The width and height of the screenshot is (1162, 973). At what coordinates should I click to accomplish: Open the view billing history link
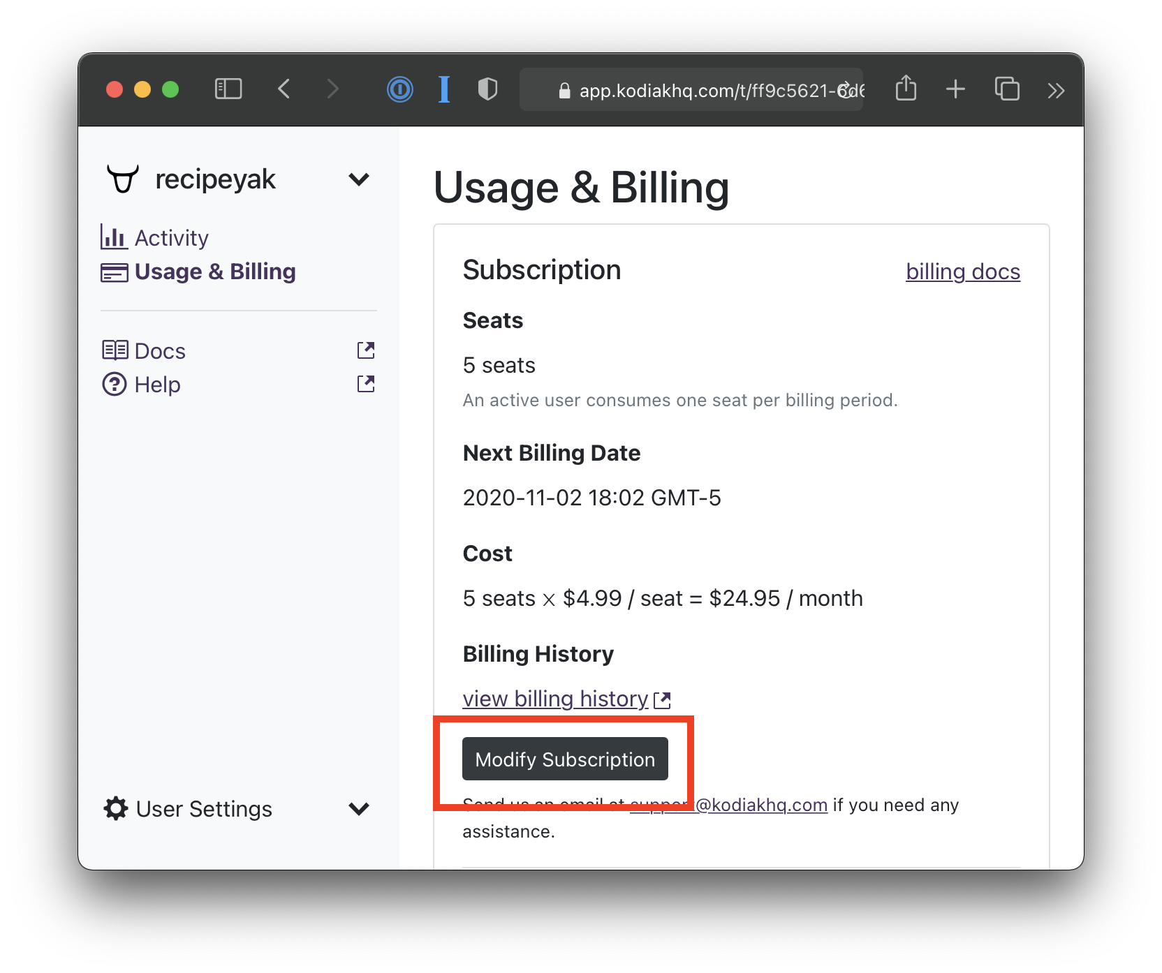556,699
